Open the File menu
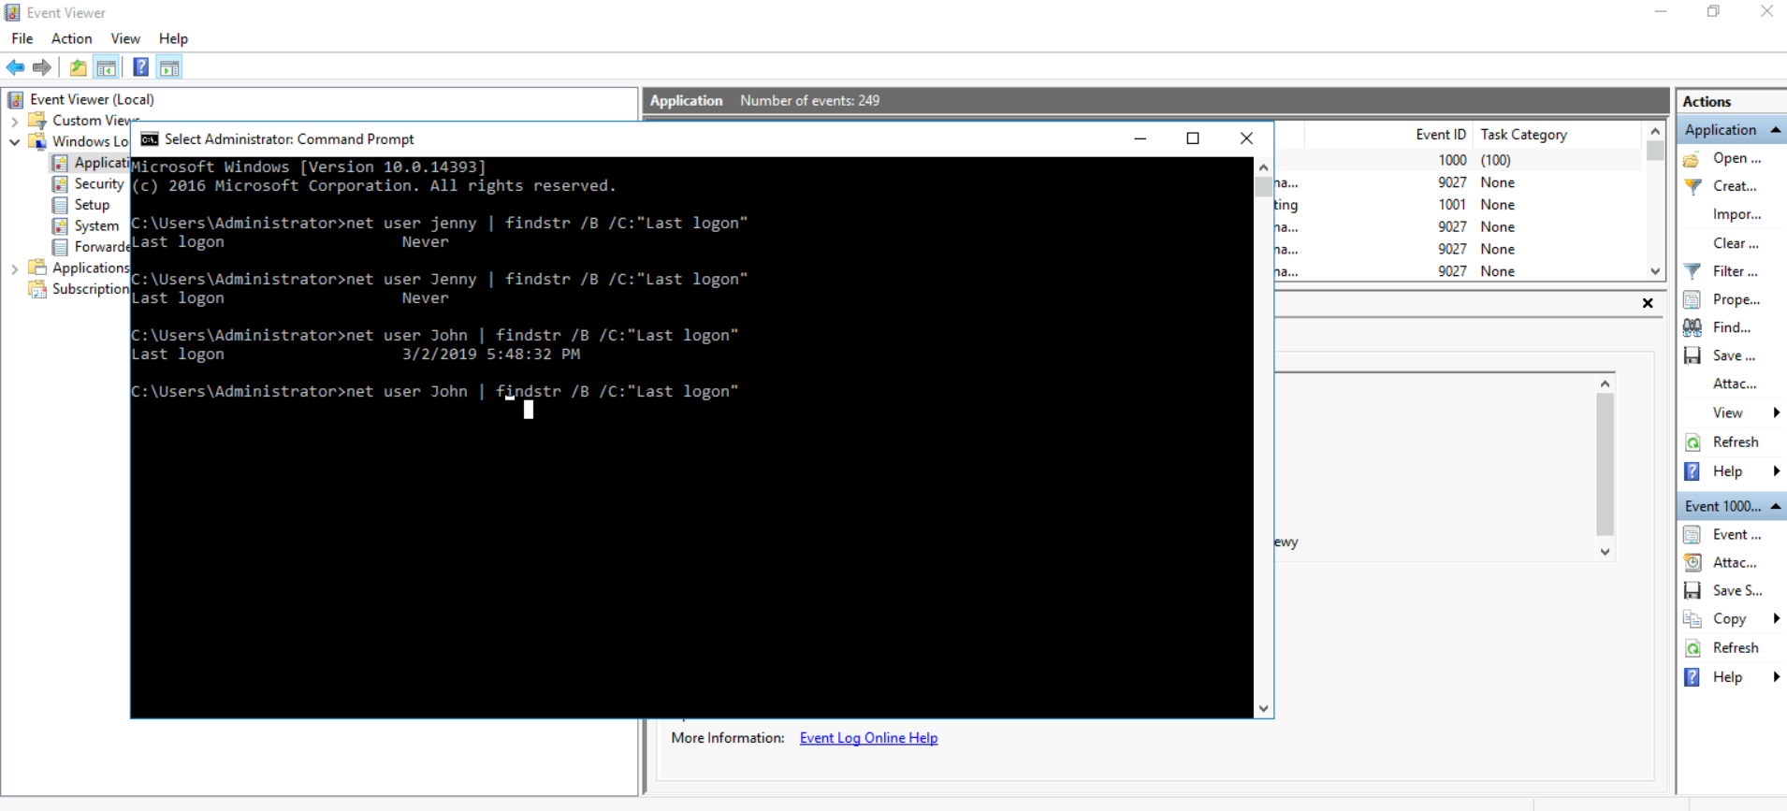This screenshot has height=811, width=1787. coord(22,38)
